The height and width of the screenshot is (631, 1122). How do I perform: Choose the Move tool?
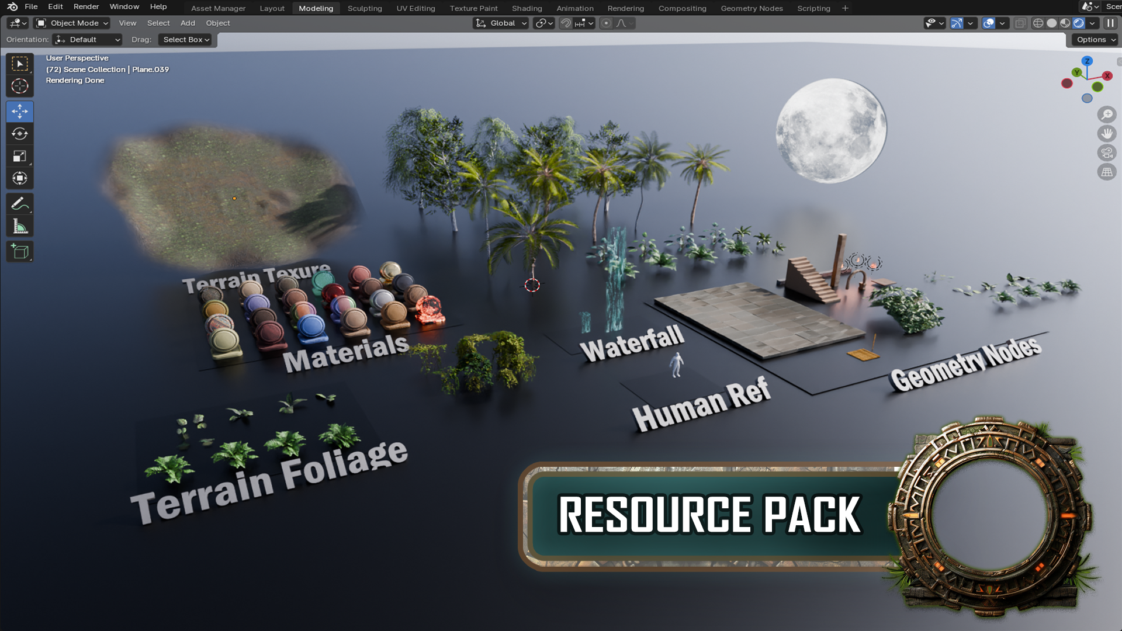[x=20, y=111]
